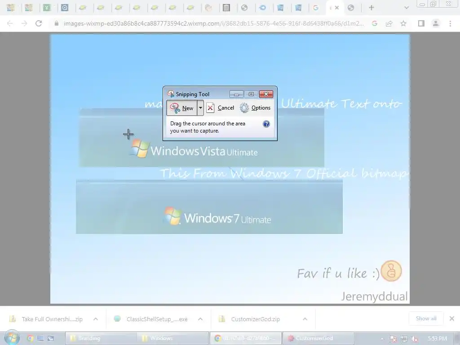
Task: Click the displayed Windows branding image
Action: pos(230,169)
